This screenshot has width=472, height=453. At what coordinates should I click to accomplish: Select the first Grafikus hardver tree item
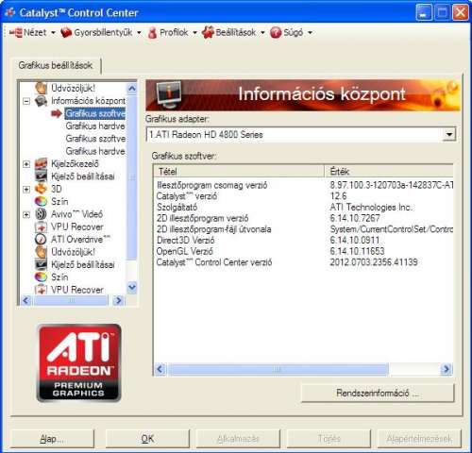coord(95,126)
